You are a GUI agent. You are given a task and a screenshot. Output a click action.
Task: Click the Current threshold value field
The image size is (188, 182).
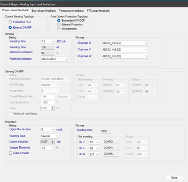(46, 142)
